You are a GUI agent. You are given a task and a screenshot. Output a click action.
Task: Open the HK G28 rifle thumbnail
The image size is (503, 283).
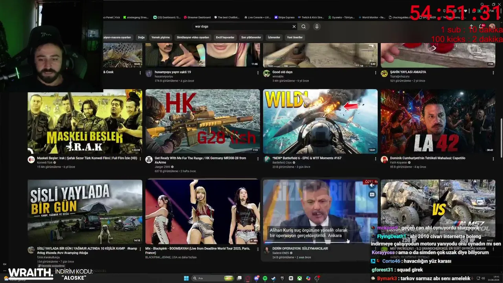[x=203, y=121]
